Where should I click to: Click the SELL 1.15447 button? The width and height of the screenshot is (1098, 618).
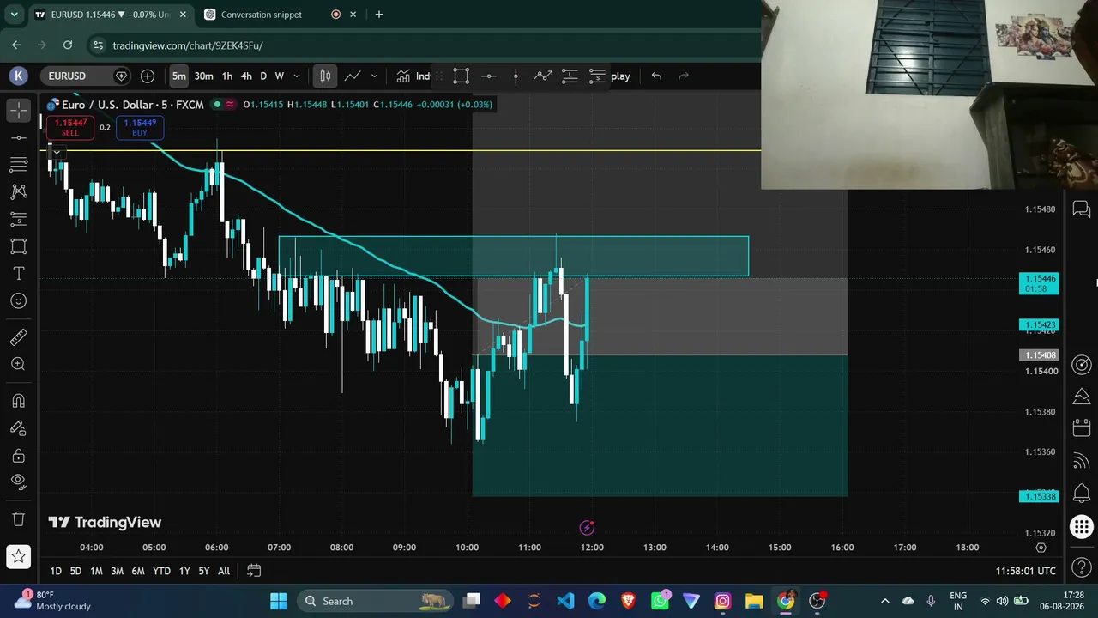tap(69, 127)
